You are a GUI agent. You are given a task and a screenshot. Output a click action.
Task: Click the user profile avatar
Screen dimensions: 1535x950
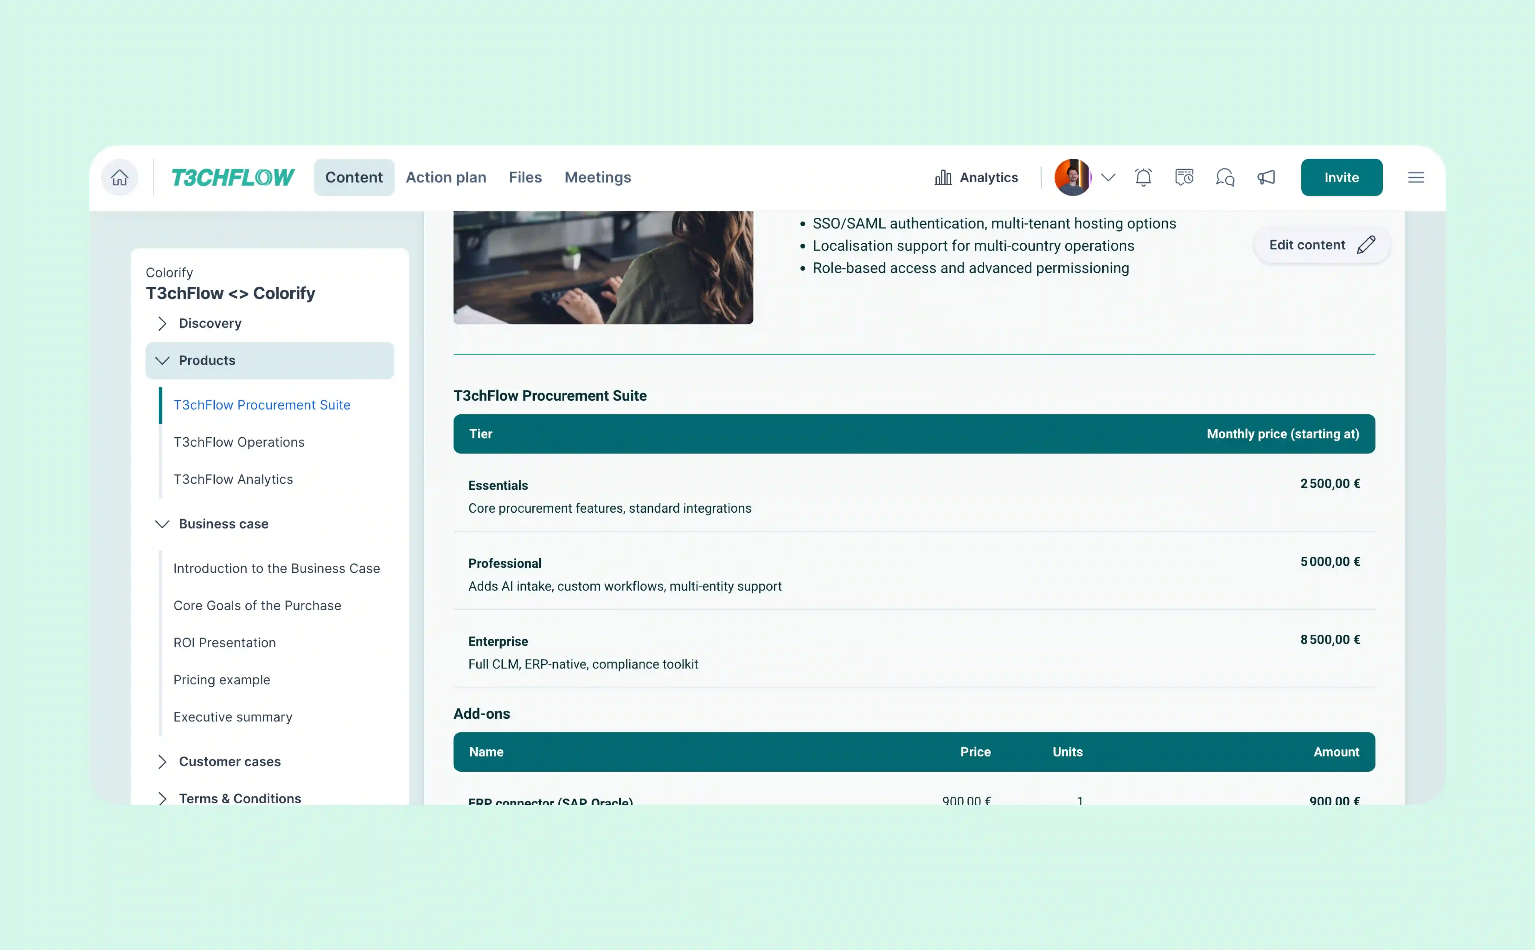[1072, 177]
